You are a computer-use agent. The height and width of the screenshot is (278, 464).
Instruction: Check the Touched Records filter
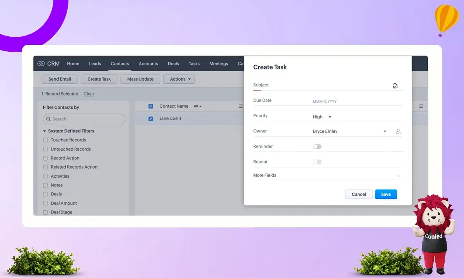click(45, 140)
